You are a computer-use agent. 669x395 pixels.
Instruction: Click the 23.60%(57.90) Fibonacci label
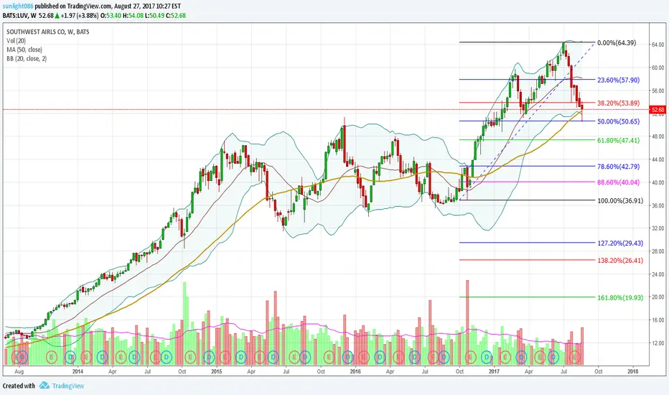click(618, 80)
